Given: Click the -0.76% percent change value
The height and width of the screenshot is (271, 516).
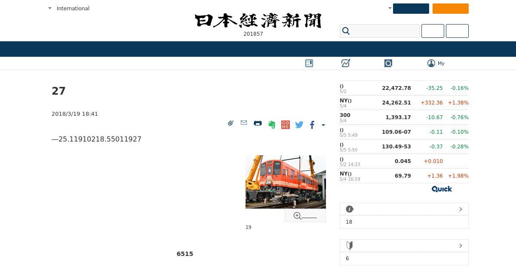Looking at the screenshot, I should click(459, 117).
